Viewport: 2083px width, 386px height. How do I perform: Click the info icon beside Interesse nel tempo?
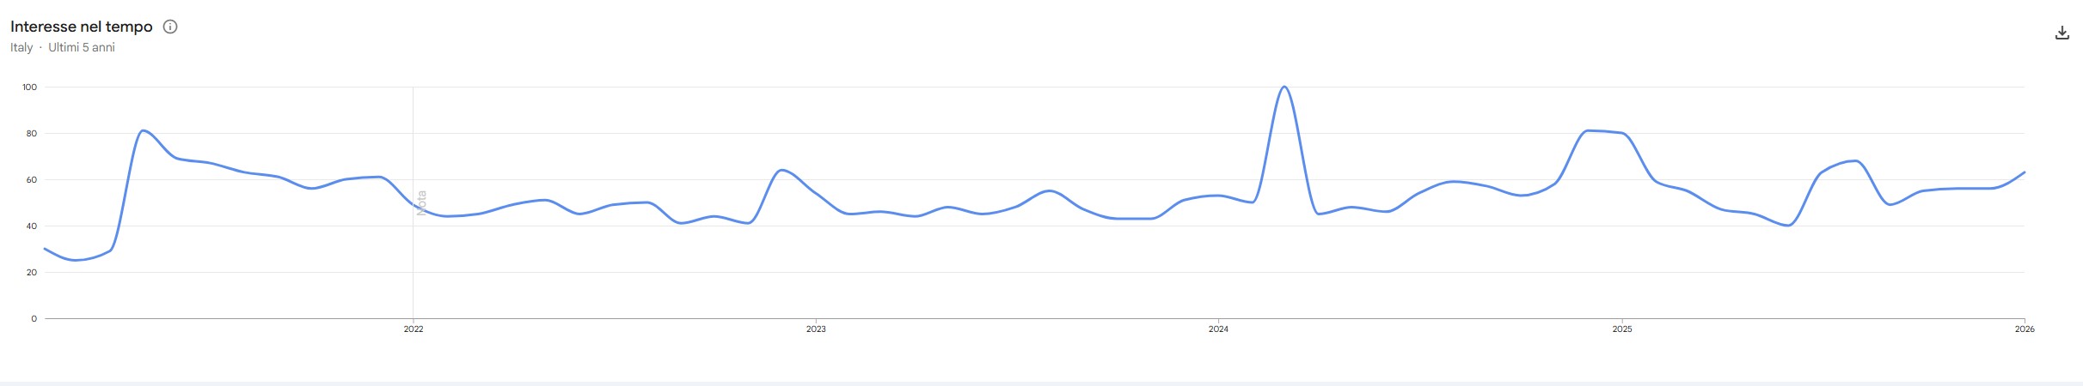pyautogui.click(x=170, y=27)
